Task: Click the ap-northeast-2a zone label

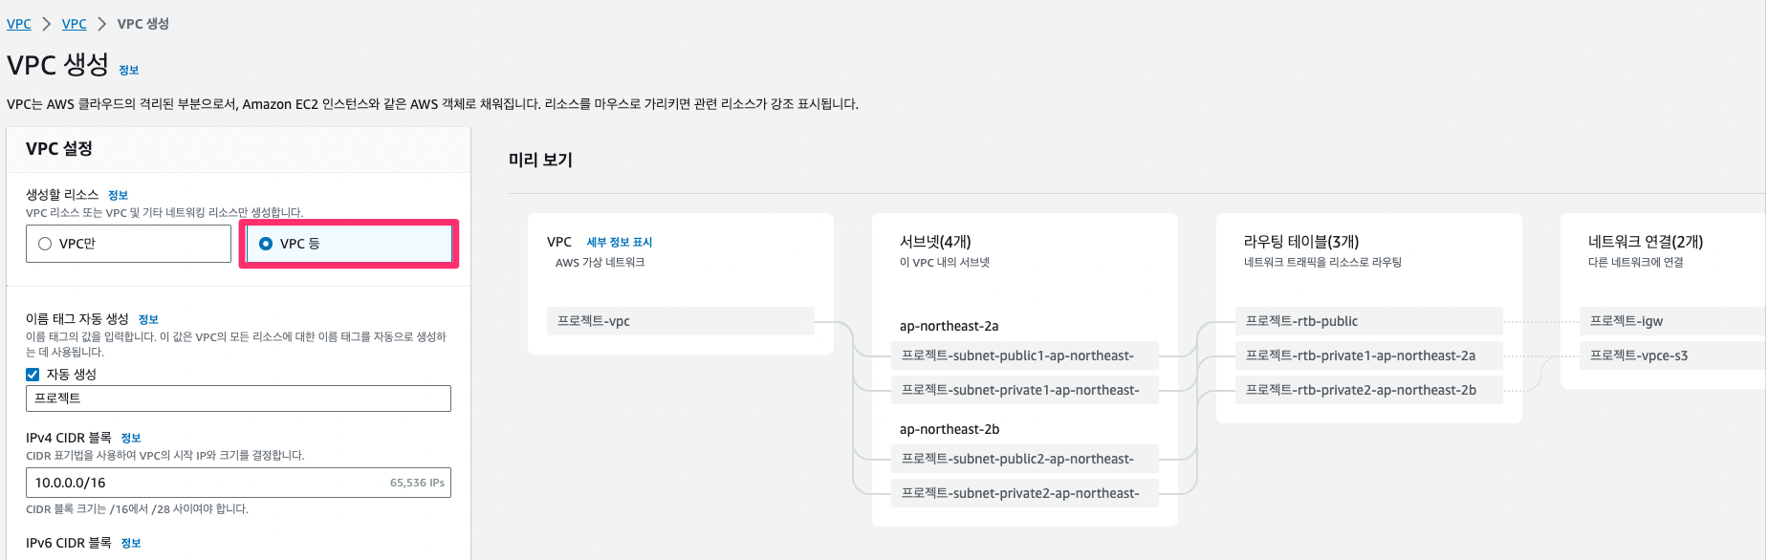Action: tap(950, 326)
